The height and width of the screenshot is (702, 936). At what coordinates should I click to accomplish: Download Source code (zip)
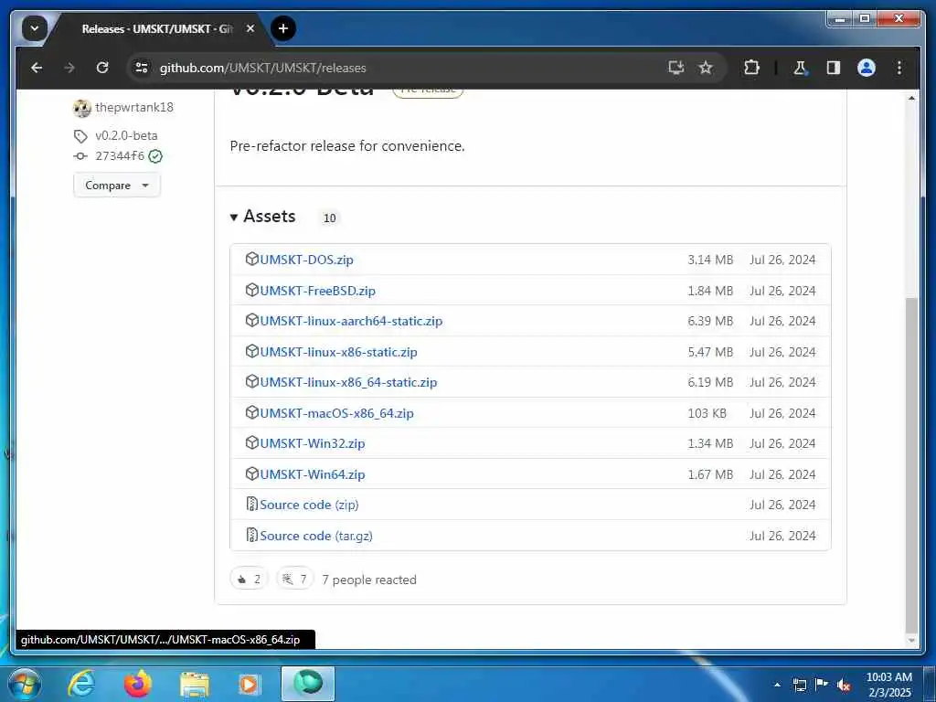309,505
